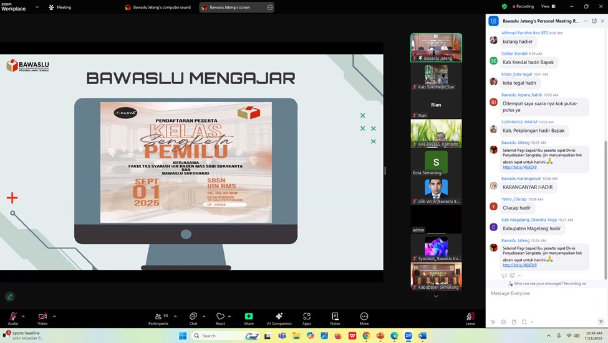Open the View layout menu
Viewport: 608px width, 343px height.
tap(548, 7)
